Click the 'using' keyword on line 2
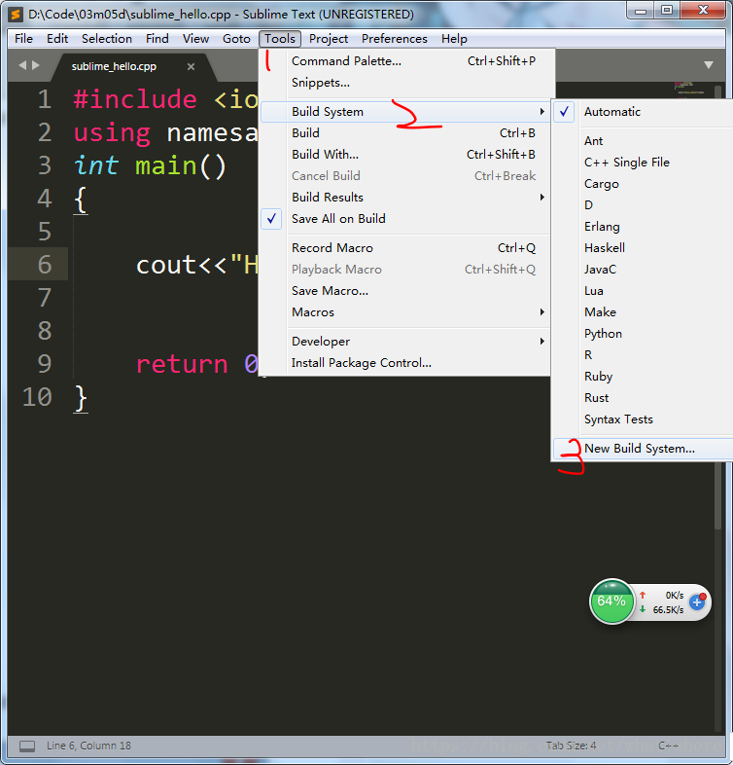Viewport: 733px width, 765px height. 112,132
